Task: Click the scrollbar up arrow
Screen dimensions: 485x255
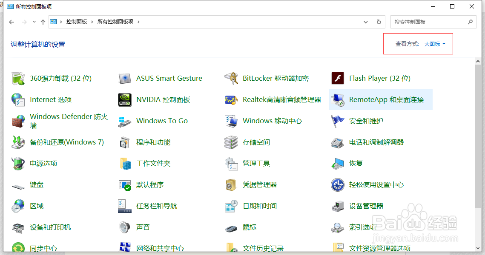Action: pyautogui.click(x=478, y=61)
